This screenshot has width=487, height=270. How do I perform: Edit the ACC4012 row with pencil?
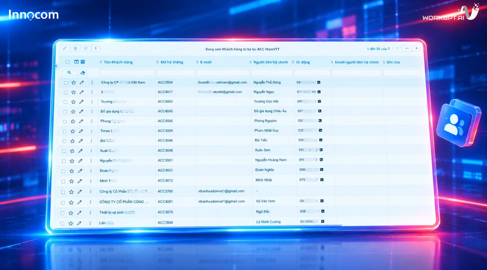[x=80, y=181]
